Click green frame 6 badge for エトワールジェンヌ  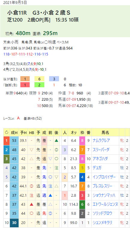point(82,204)
